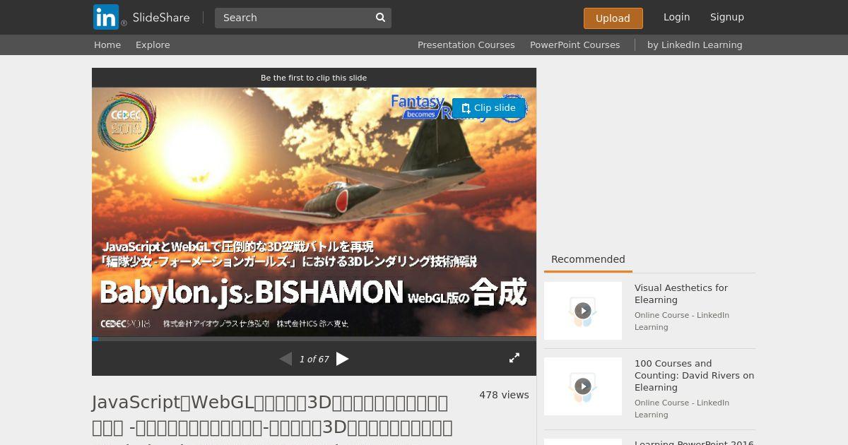Play the Visual Aesthetics for Elearning thumbnail
The height and width of the screenshot is (445, 848).
pyautogui.click(x=583, y=311)
